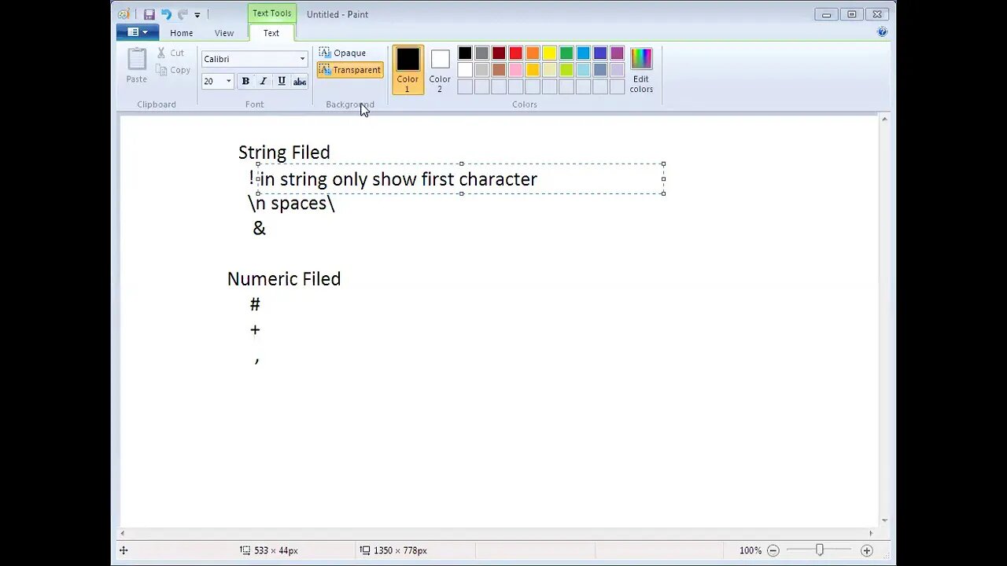
Task: Pick the yellow color swatch
Action: pos(550,53)
